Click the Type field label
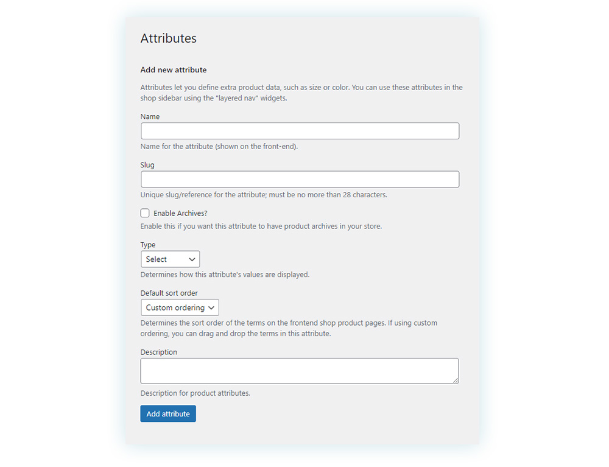Viewport: 609px width, 467px height. point(147,245)
